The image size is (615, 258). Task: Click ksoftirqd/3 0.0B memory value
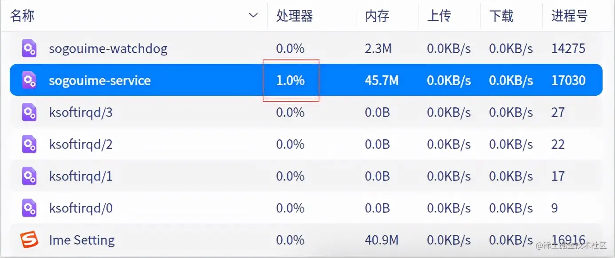click(377, 112)
